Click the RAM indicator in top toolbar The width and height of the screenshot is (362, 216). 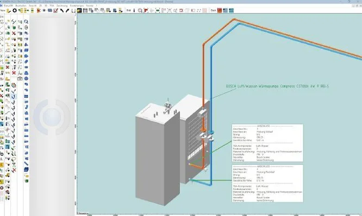click(129, 10)
